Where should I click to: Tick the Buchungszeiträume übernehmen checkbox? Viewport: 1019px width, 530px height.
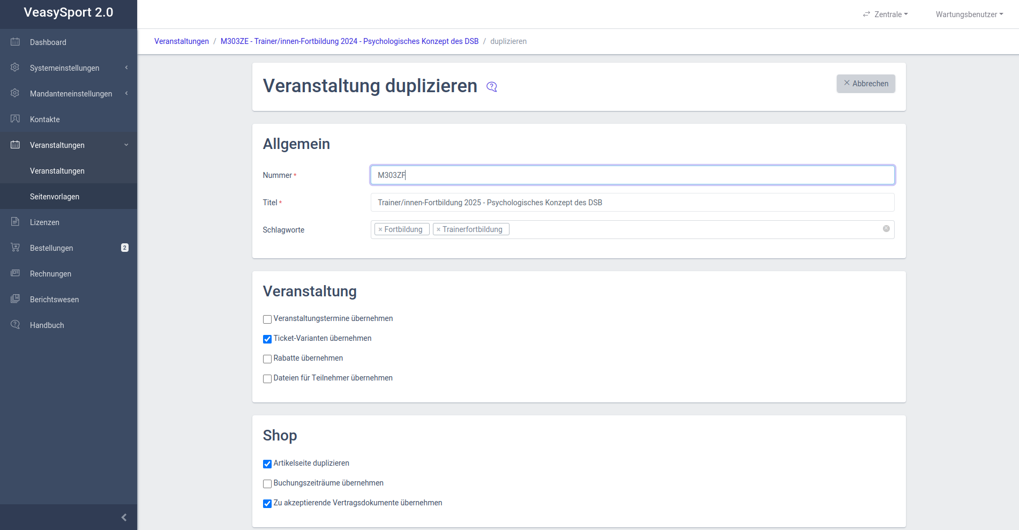(x=267, y=484)
